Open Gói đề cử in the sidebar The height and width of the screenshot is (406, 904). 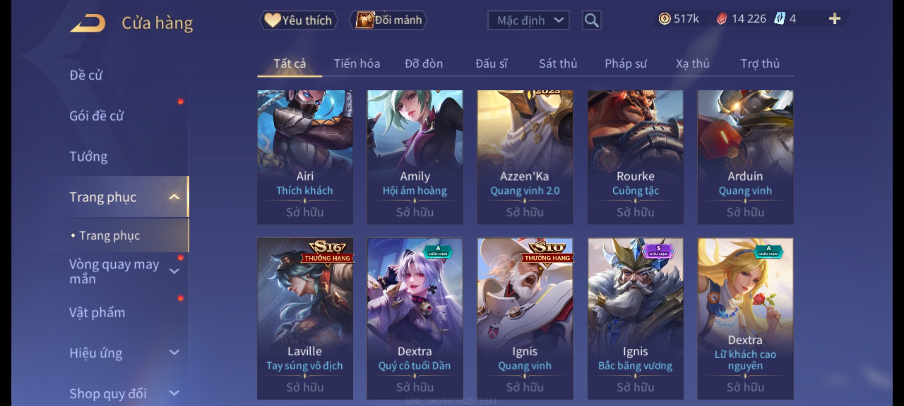[96, 116]
